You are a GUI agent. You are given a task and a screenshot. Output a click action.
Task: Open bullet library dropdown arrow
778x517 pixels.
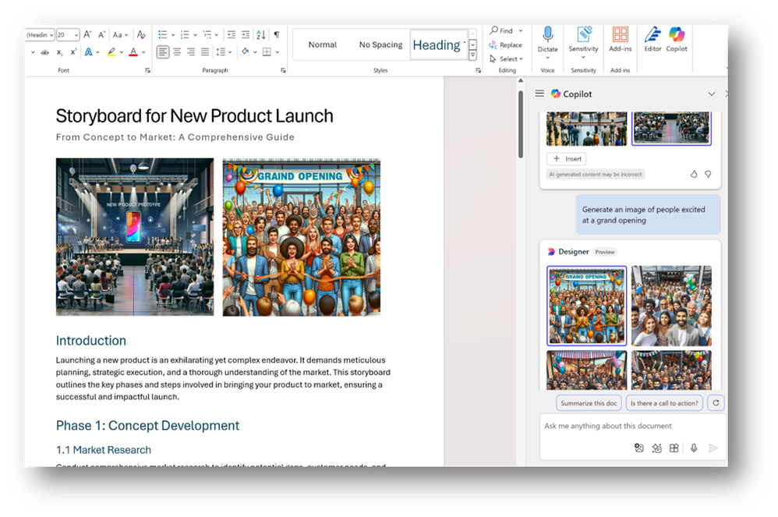tap(173, 35)
